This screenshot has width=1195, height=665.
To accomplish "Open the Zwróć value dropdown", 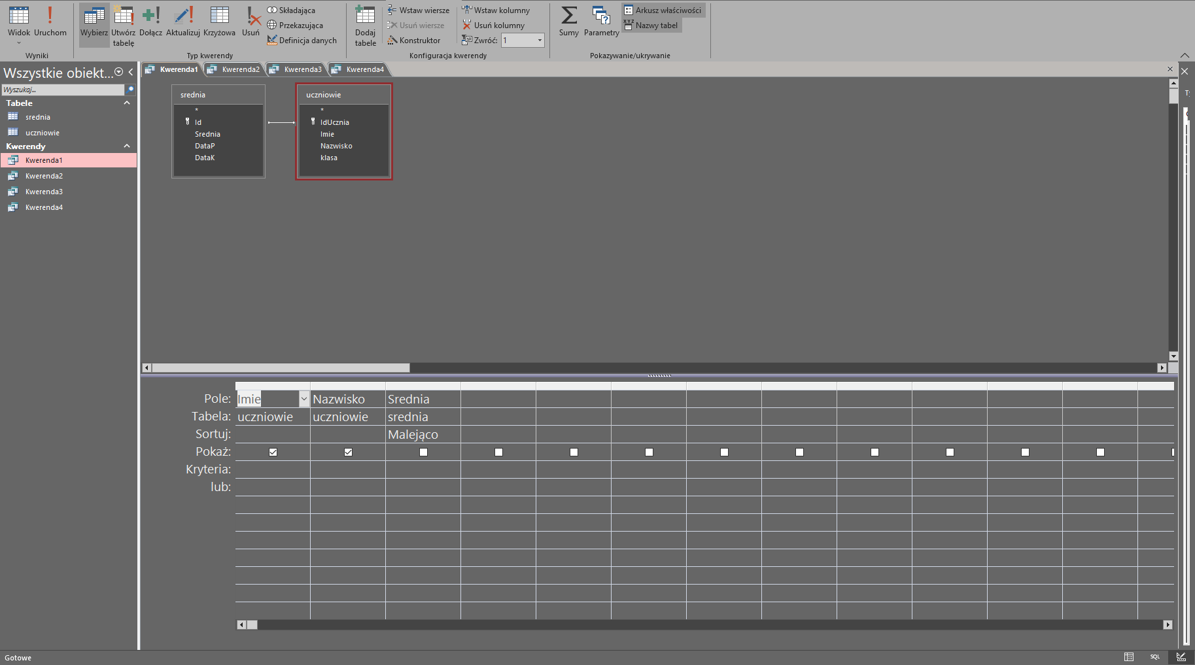I will tap(540, 41).
